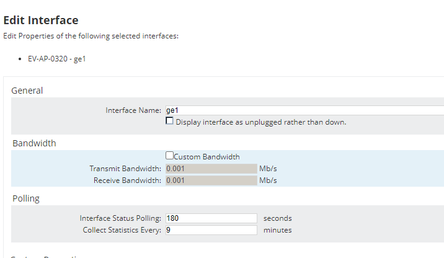Click the 'Custom Bandwidth' label text
The image size is (444, 258).
(x=207, y=157)
